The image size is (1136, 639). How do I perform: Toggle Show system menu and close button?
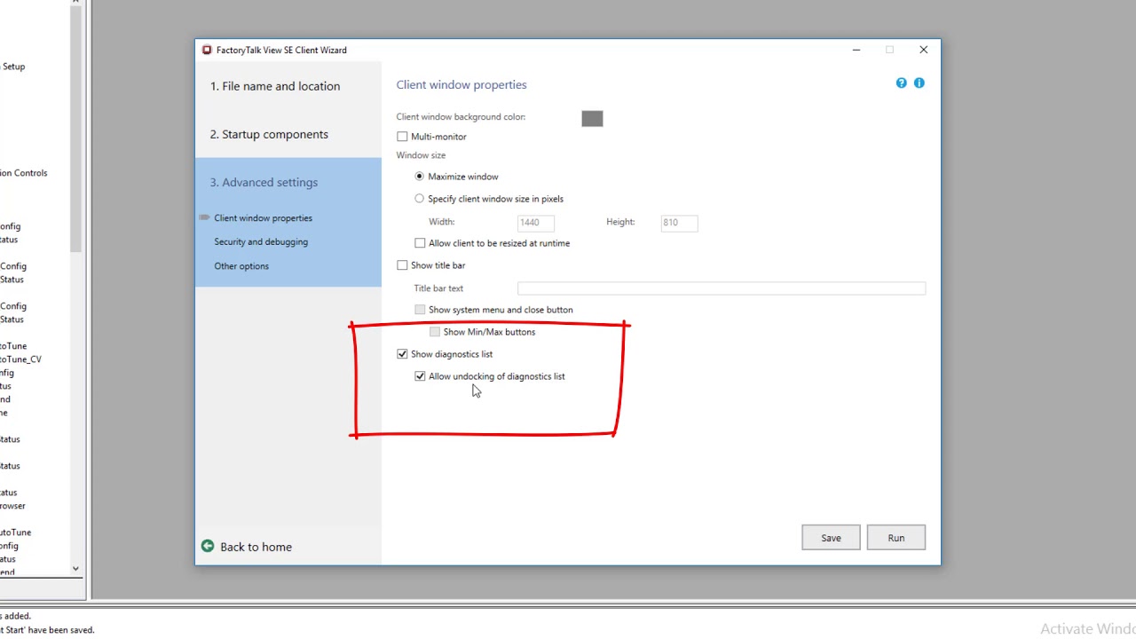[420, 310]
